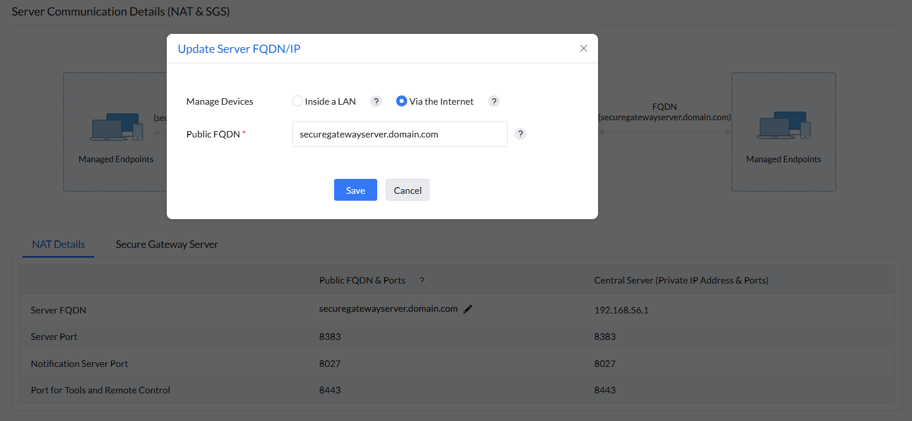Click the Public FQDN text field
Viewport: 912px width, 421px height.
(400, 134)
